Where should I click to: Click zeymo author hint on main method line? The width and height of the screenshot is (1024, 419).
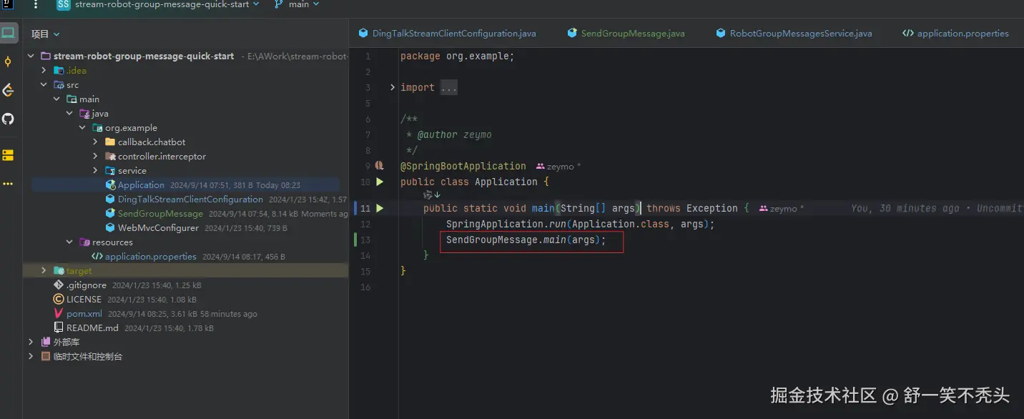[781, 208]
